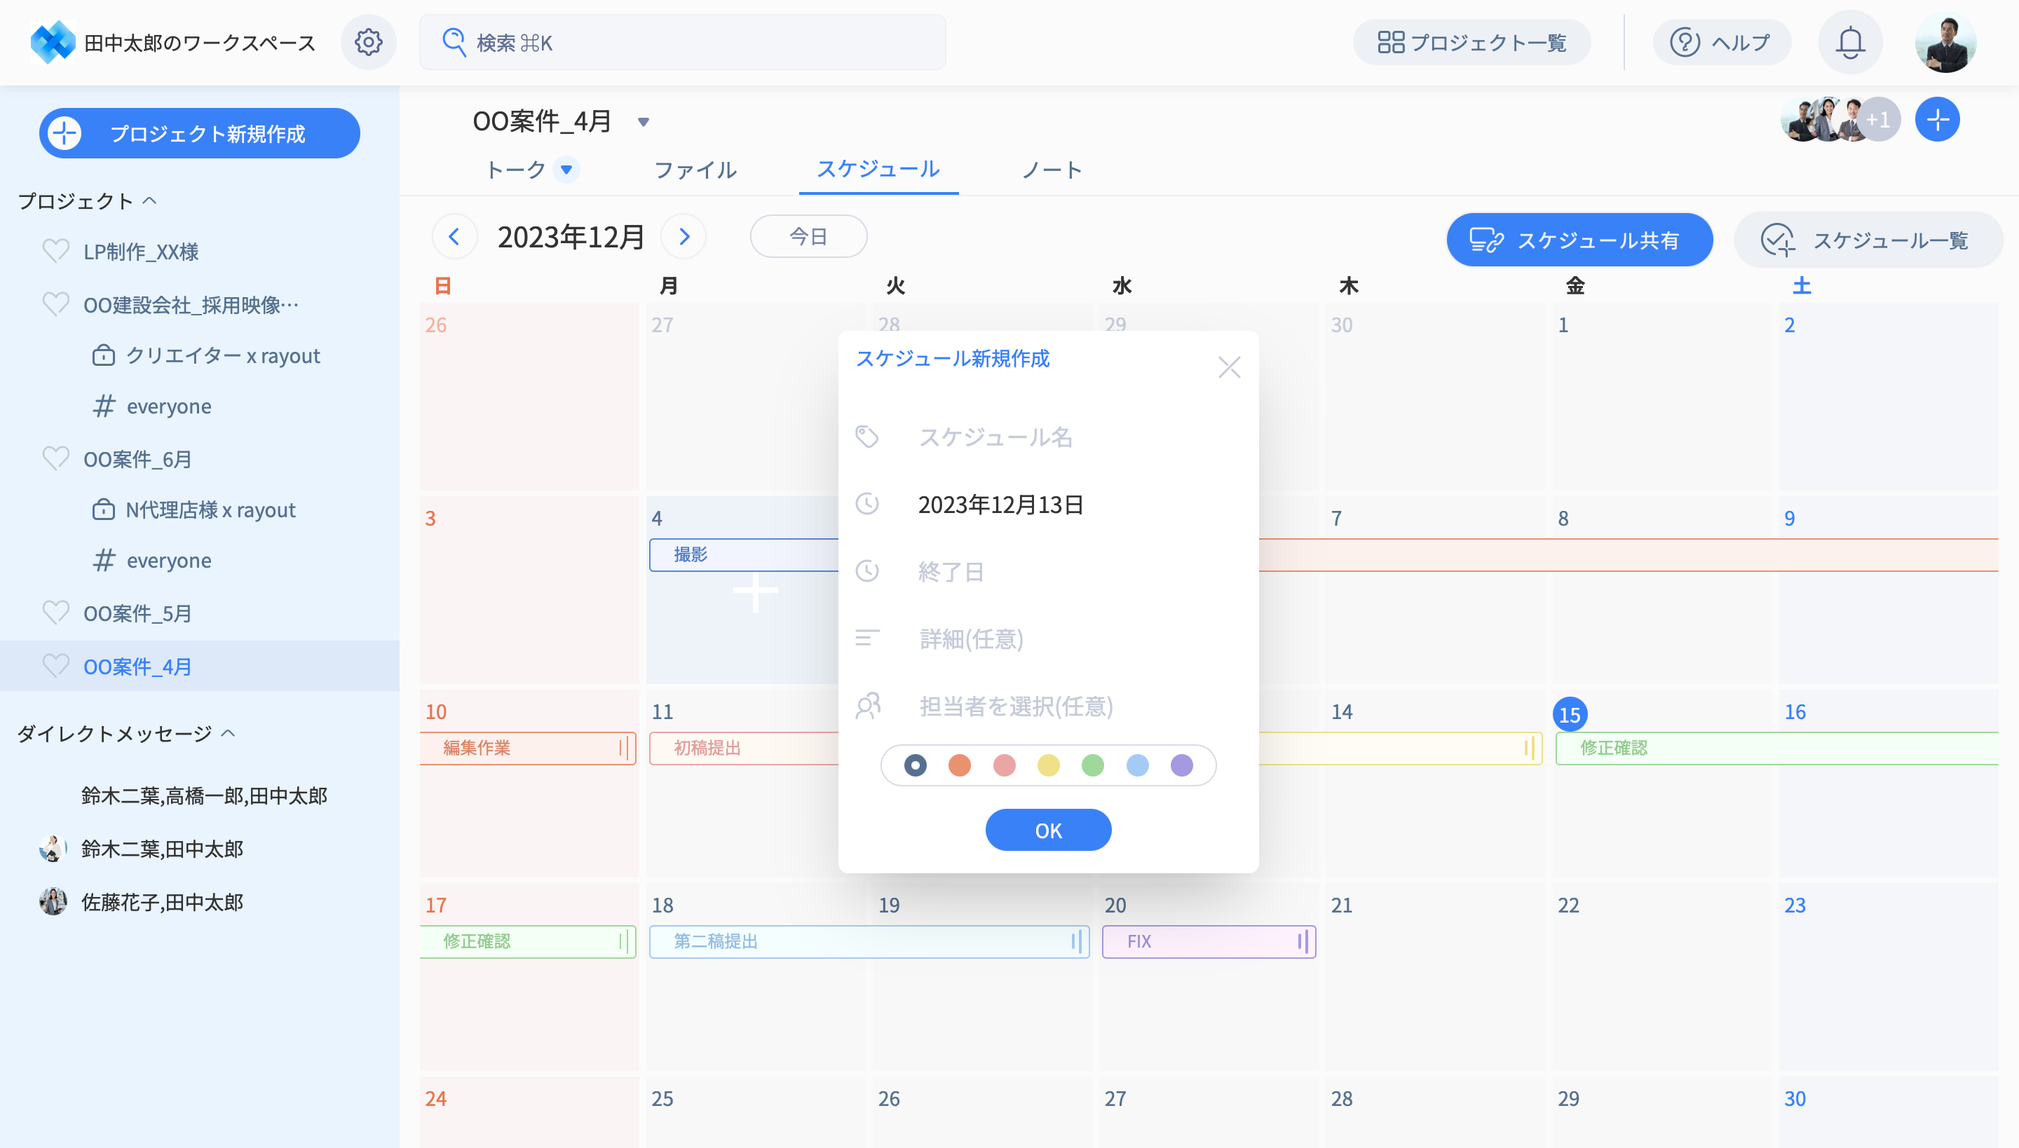Close the schedule creation dialog
The height and width of the screenshot is (1148, 2019).
pyautogui.click(x=1229, y=367)
